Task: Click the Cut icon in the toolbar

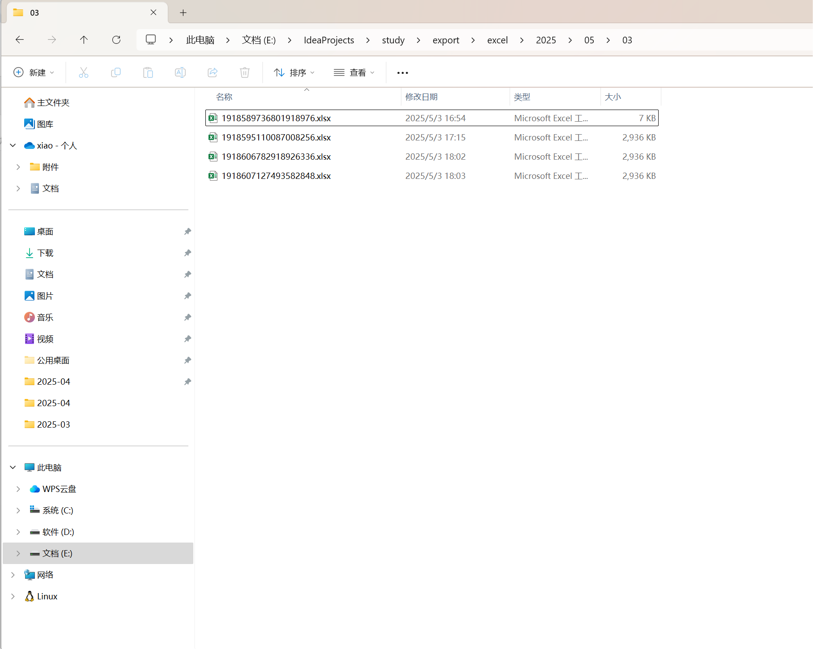Action: (84, 72)
